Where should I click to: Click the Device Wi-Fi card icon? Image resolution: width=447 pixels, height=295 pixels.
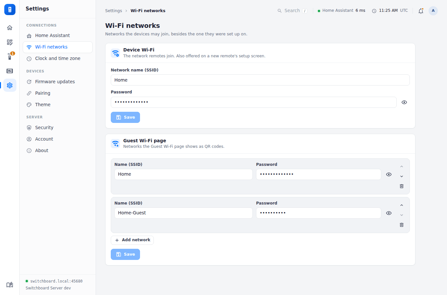[115, 53]
